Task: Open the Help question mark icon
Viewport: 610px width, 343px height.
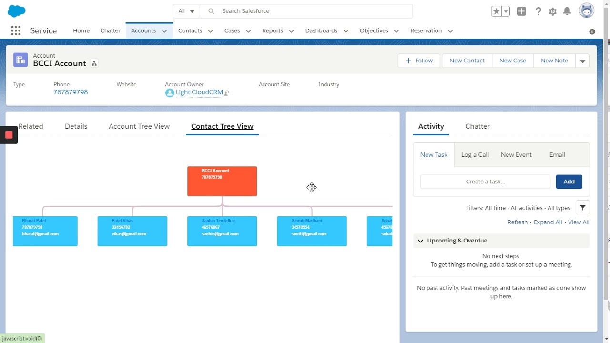Action: tap(538, 11)
